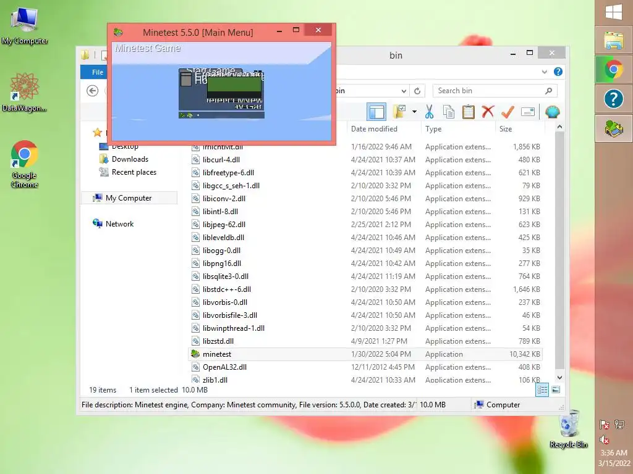Click the Paste clipboard icon
633x474 pixels.
(x=469, y=112)
